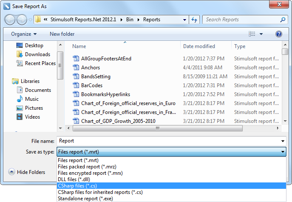The height and width of the screenshot is (202, 292).
Task: Click the Downloads folder icon
Action: (20, 54)
